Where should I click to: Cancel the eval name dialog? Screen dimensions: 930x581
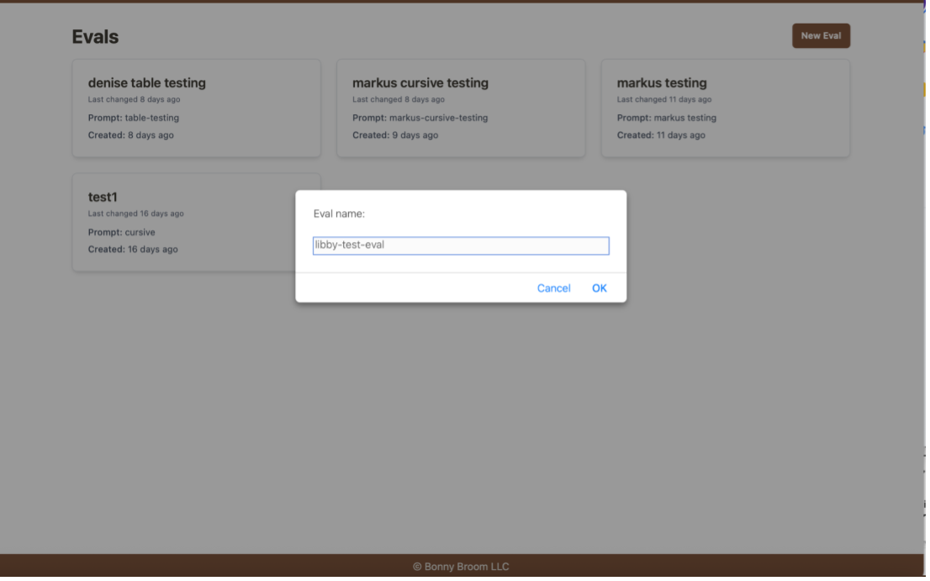point(553,288)
